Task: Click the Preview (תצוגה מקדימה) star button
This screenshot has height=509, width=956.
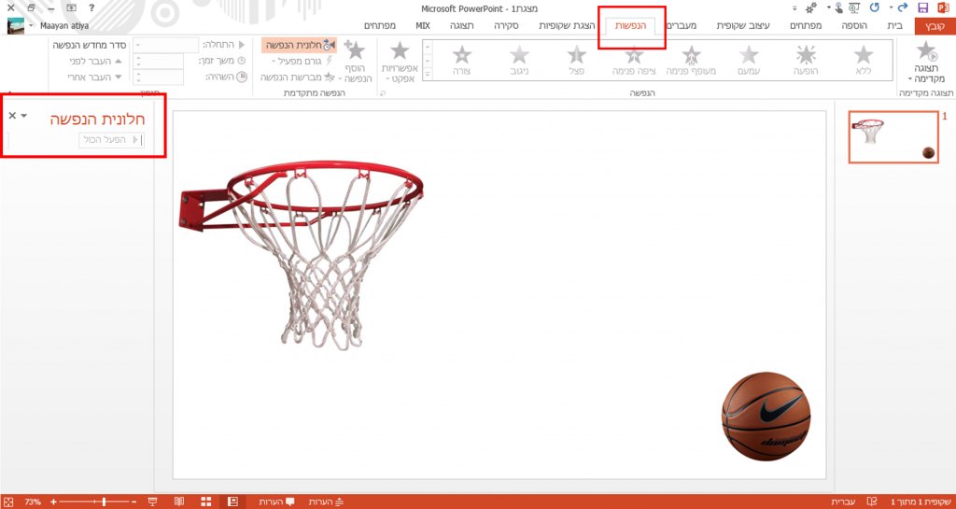Action: (926, 63)
